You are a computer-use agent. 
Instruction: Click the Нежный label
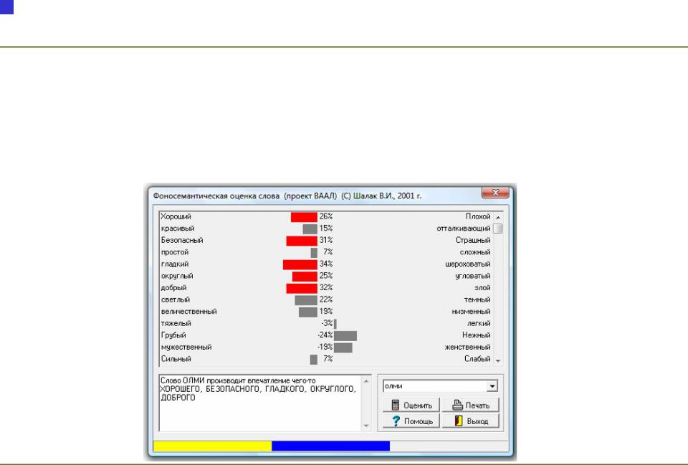tap(476, 335)
